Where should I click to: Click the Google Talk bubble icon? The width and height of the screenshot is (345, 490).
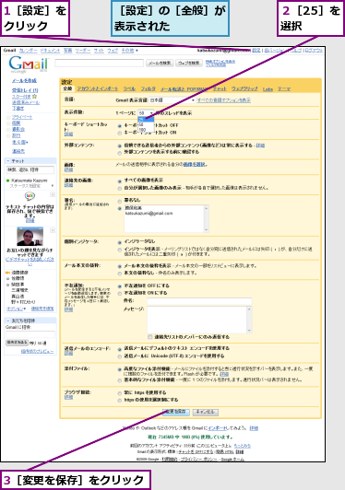click(x=30, y=196)
